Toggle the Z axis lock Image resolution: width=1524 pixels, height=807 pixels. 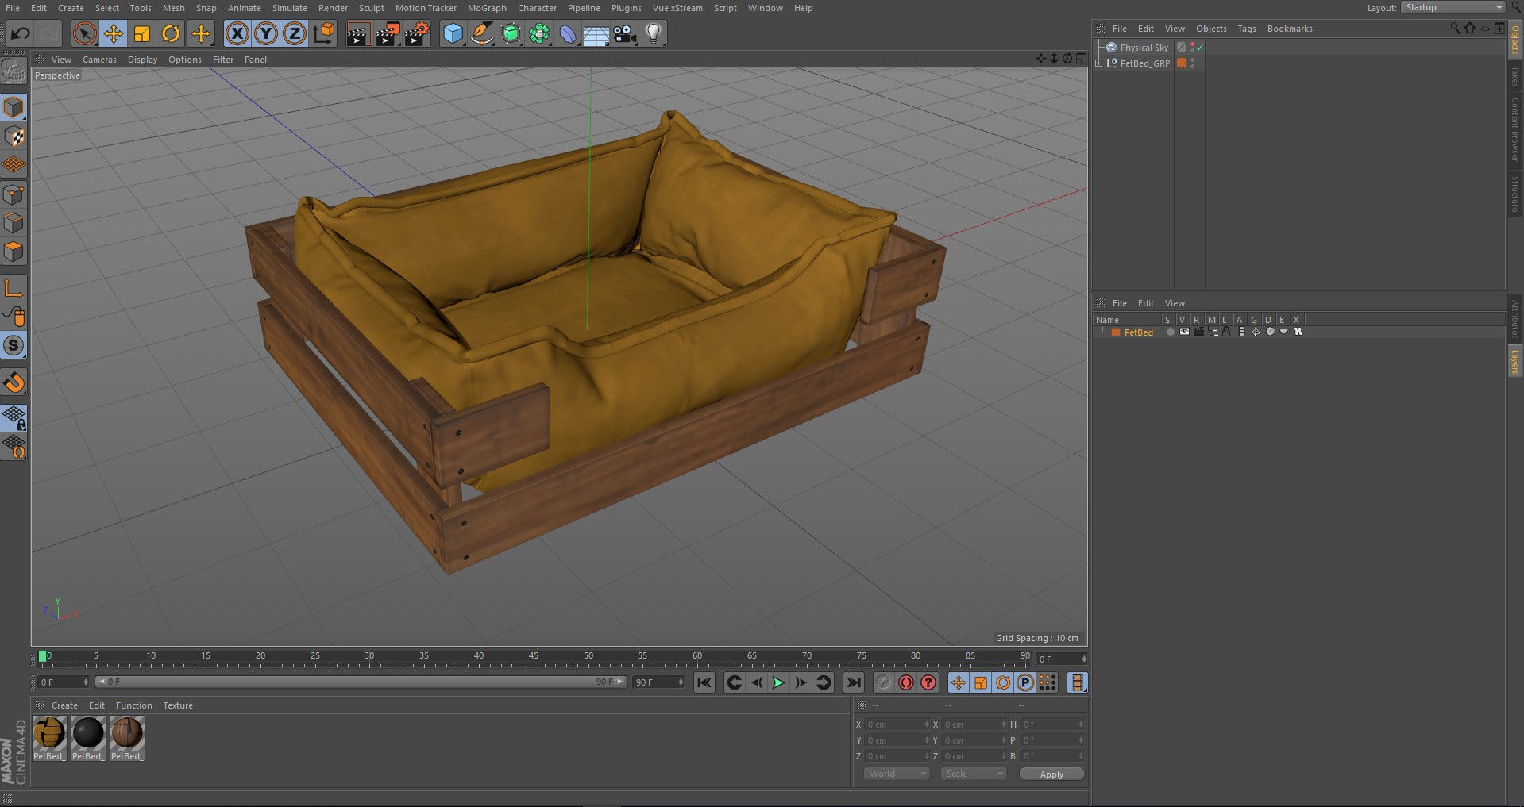pos(295,33)
